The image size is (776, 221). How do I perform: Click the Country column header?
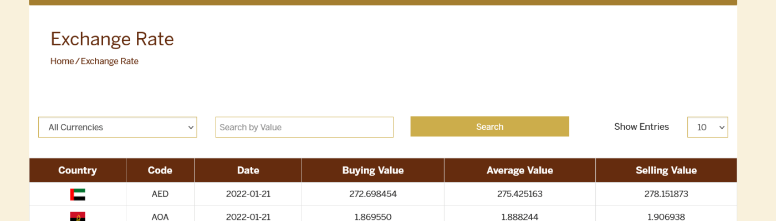pos(78,170)
